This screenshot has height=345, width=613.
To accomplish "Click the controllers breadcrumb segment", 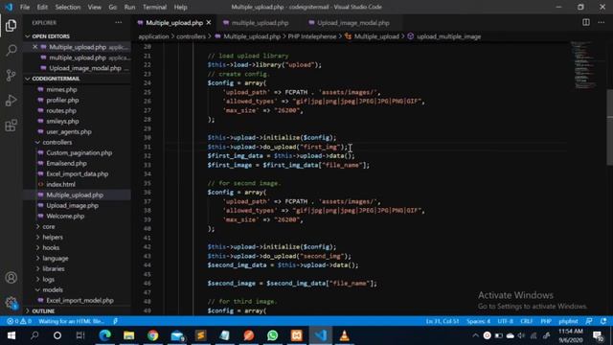I will (191, 36).
